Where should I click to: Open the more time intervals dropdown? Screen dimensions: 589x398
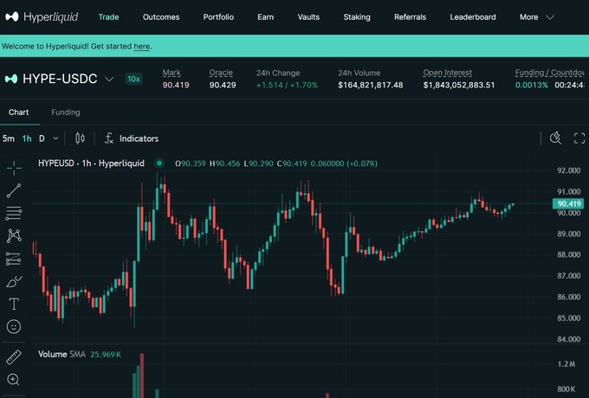coord(56,138)
